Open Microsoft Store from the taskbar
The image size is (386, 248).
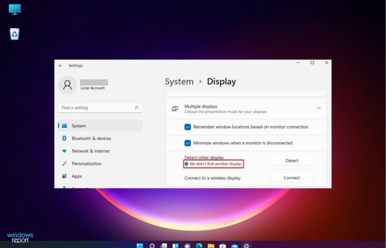[x=223, y=246]
